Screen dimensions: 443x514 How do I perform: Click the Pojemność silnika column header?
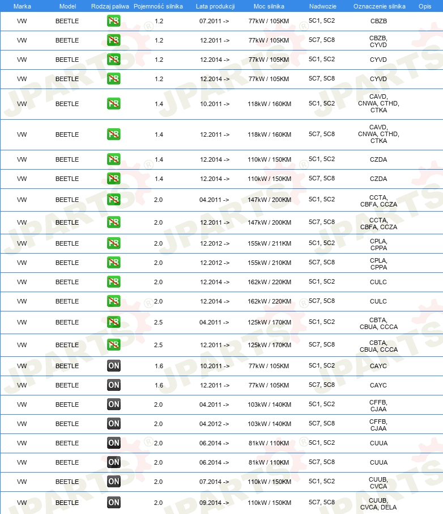click(x=158, y=6)
